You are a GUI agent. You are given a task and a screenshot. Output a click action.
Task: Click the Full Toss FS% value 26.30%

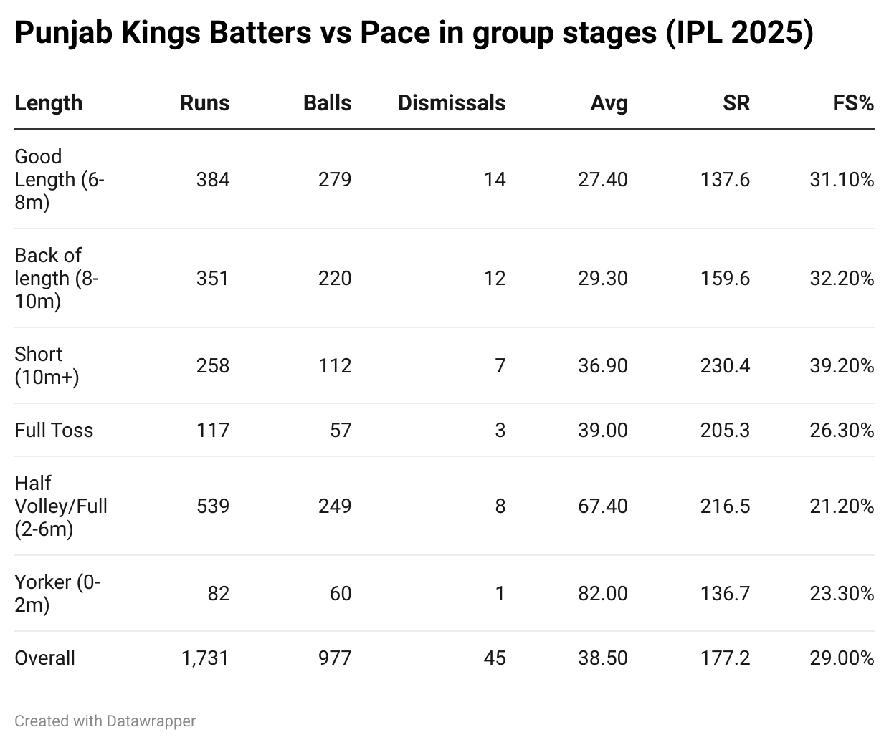point(841,430)
